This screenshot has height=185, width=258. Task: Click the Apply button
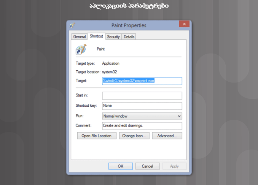174,166
